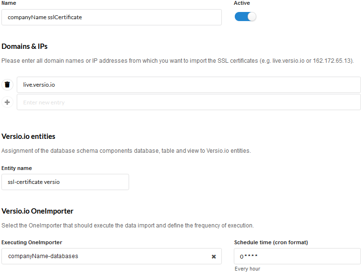Select the 'Domains & IPs' heading
Image resolution: width=361 pixels, height=272 pixels.
[x=24, y=46]
